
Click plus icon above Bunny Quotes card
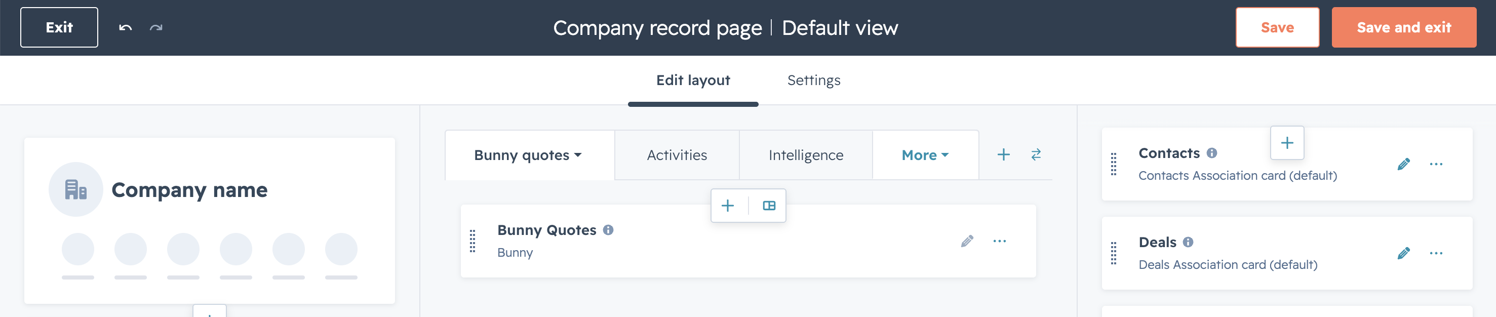[x=728, y=206]
